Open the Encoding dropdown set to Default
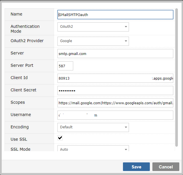Image resolution: width=183 pixels, height=175 pixels. 93,127
